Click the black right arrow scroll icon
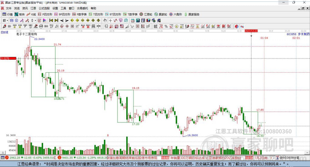 coord(67,20)
